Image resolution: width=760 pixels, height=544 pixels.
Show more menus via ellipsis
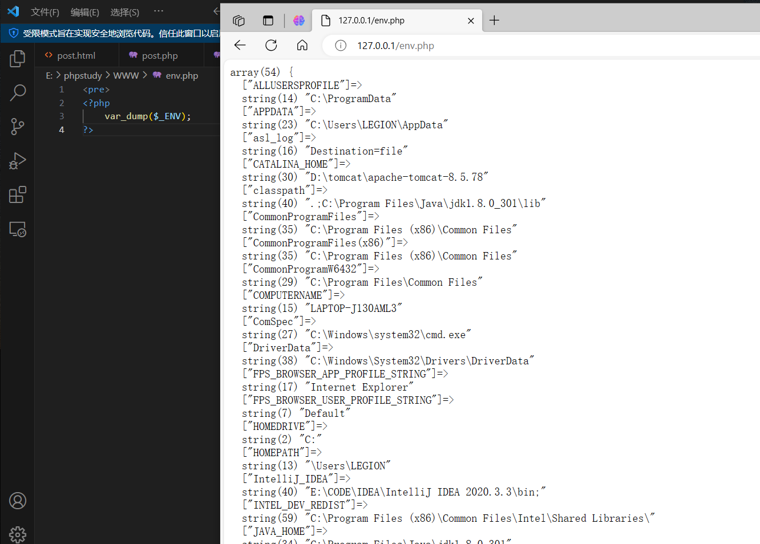pos(159,11)
